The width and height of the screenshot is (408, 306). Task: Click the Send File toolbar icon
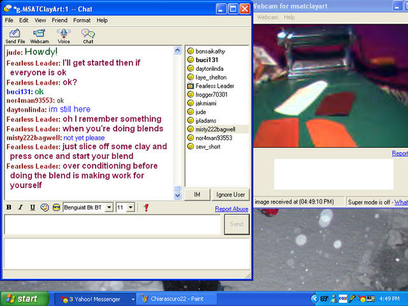(15, 36)
